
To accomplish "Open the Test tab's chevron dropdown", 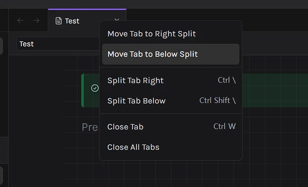I will point(117,20).
